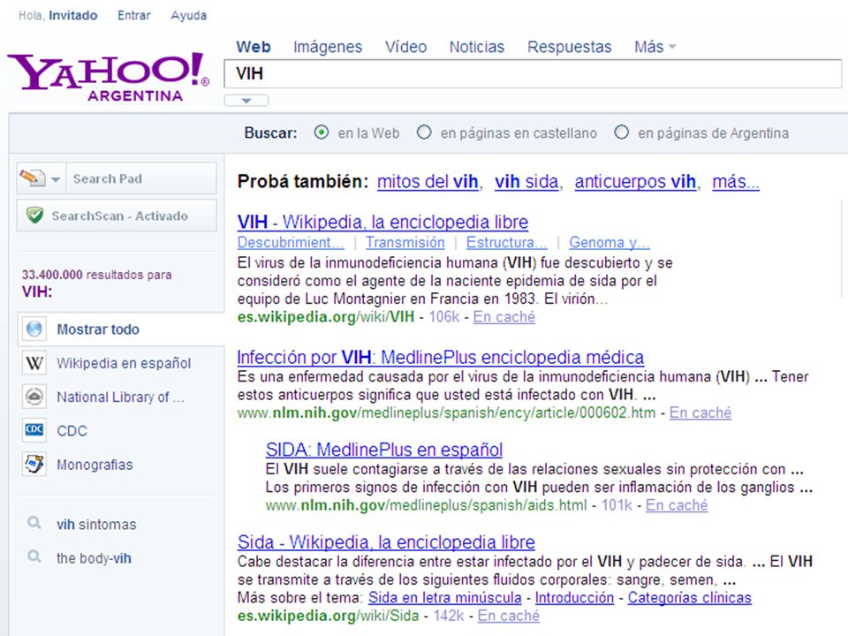Viewport: 848px width, 636px height.
Task: Click magnifier icon next to the body-vih
Action: [x=34, y=556]
